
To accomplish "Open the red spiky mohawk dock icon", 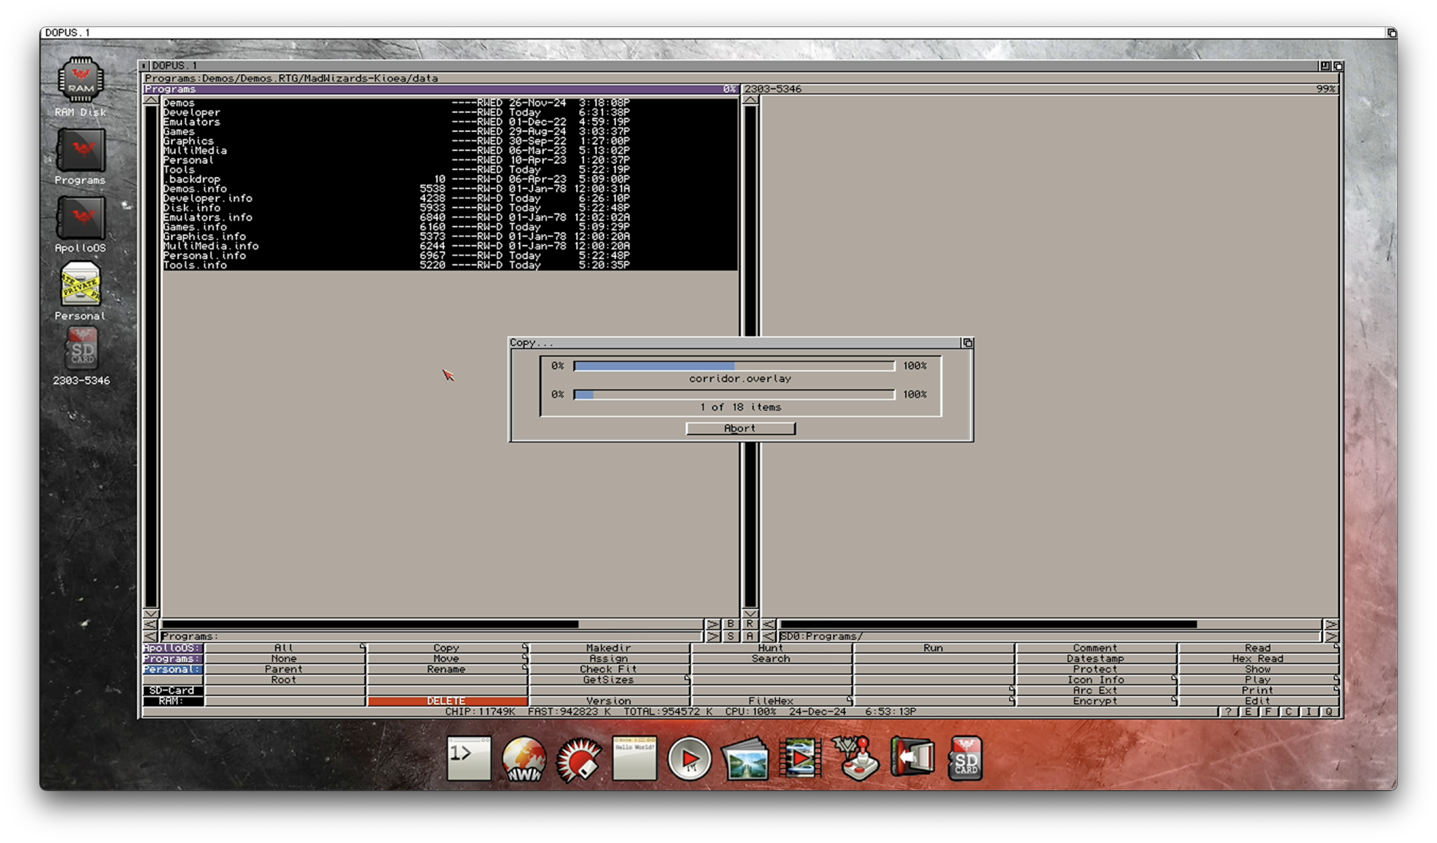I will click(579, 759).
